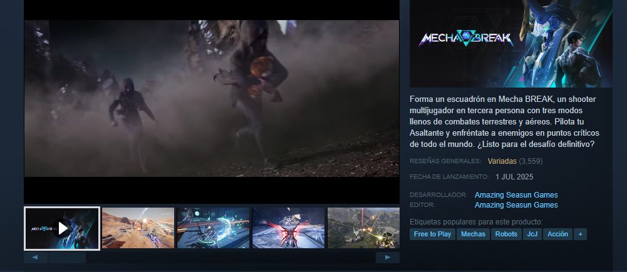
Task: Click the EDITOR label
Action: point(422,205)
